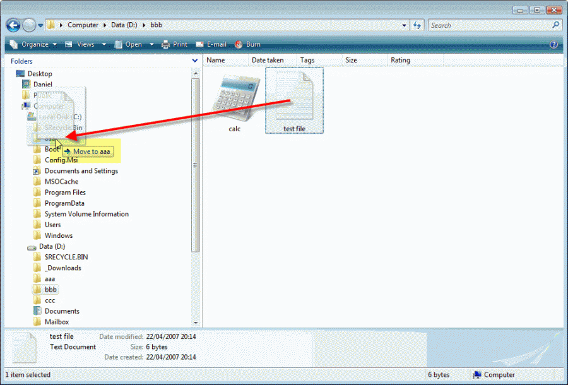The height and width of the screenshot is (385, 568).
Task: Click the folder tree scrollbar thumb
Action: [196, 165]
